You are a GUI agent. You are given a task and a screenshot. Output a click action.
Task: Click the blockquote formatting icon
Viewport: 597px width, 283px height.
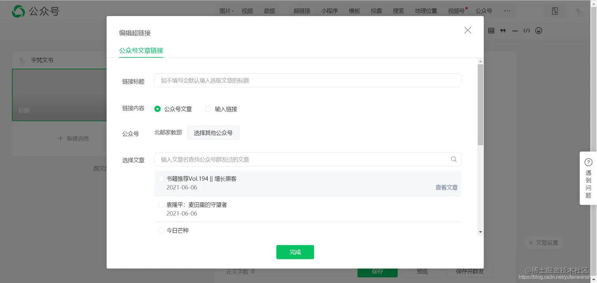click(x=503, y=30)
